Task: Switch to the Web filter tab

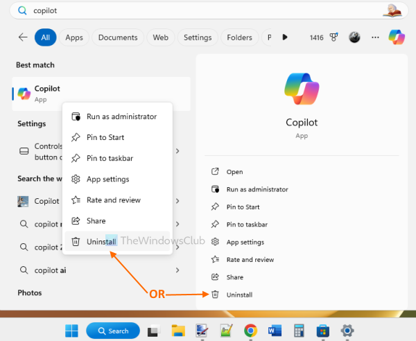Action: click(161, 37)
